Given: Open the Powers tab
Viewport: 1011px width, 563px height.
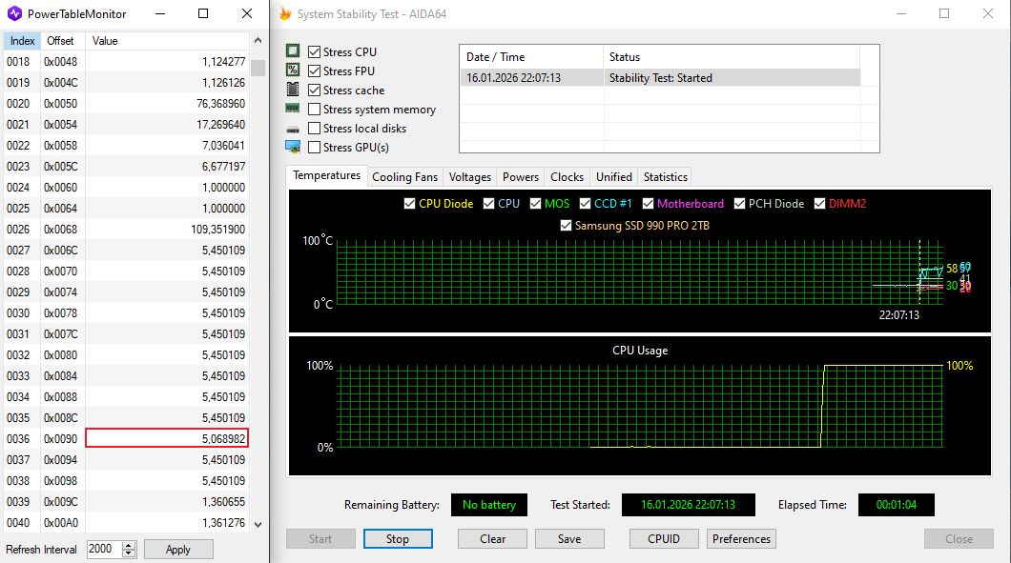Looking at the screenshot, I should pyautogui.click(x=521, y=177).
